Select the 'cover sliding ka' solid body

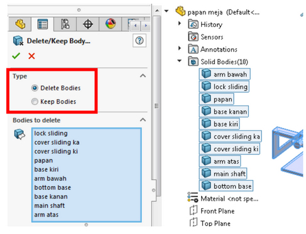(x=230, y=136)
